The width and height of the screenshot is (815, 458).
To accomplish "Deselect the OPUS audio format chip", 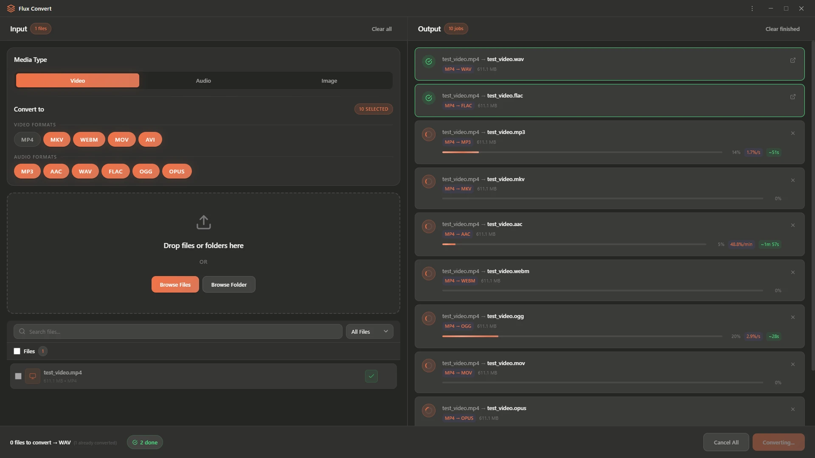I will click(177, 171).
